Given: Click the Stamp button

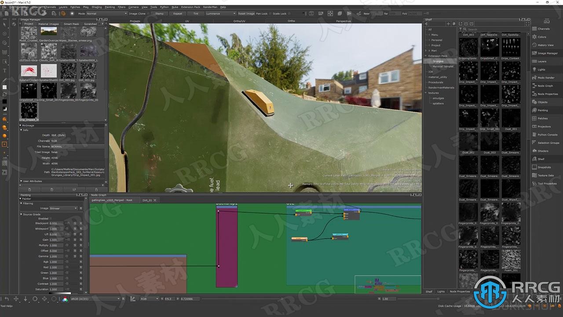Looking at the screenshot, I should (159, 14).
